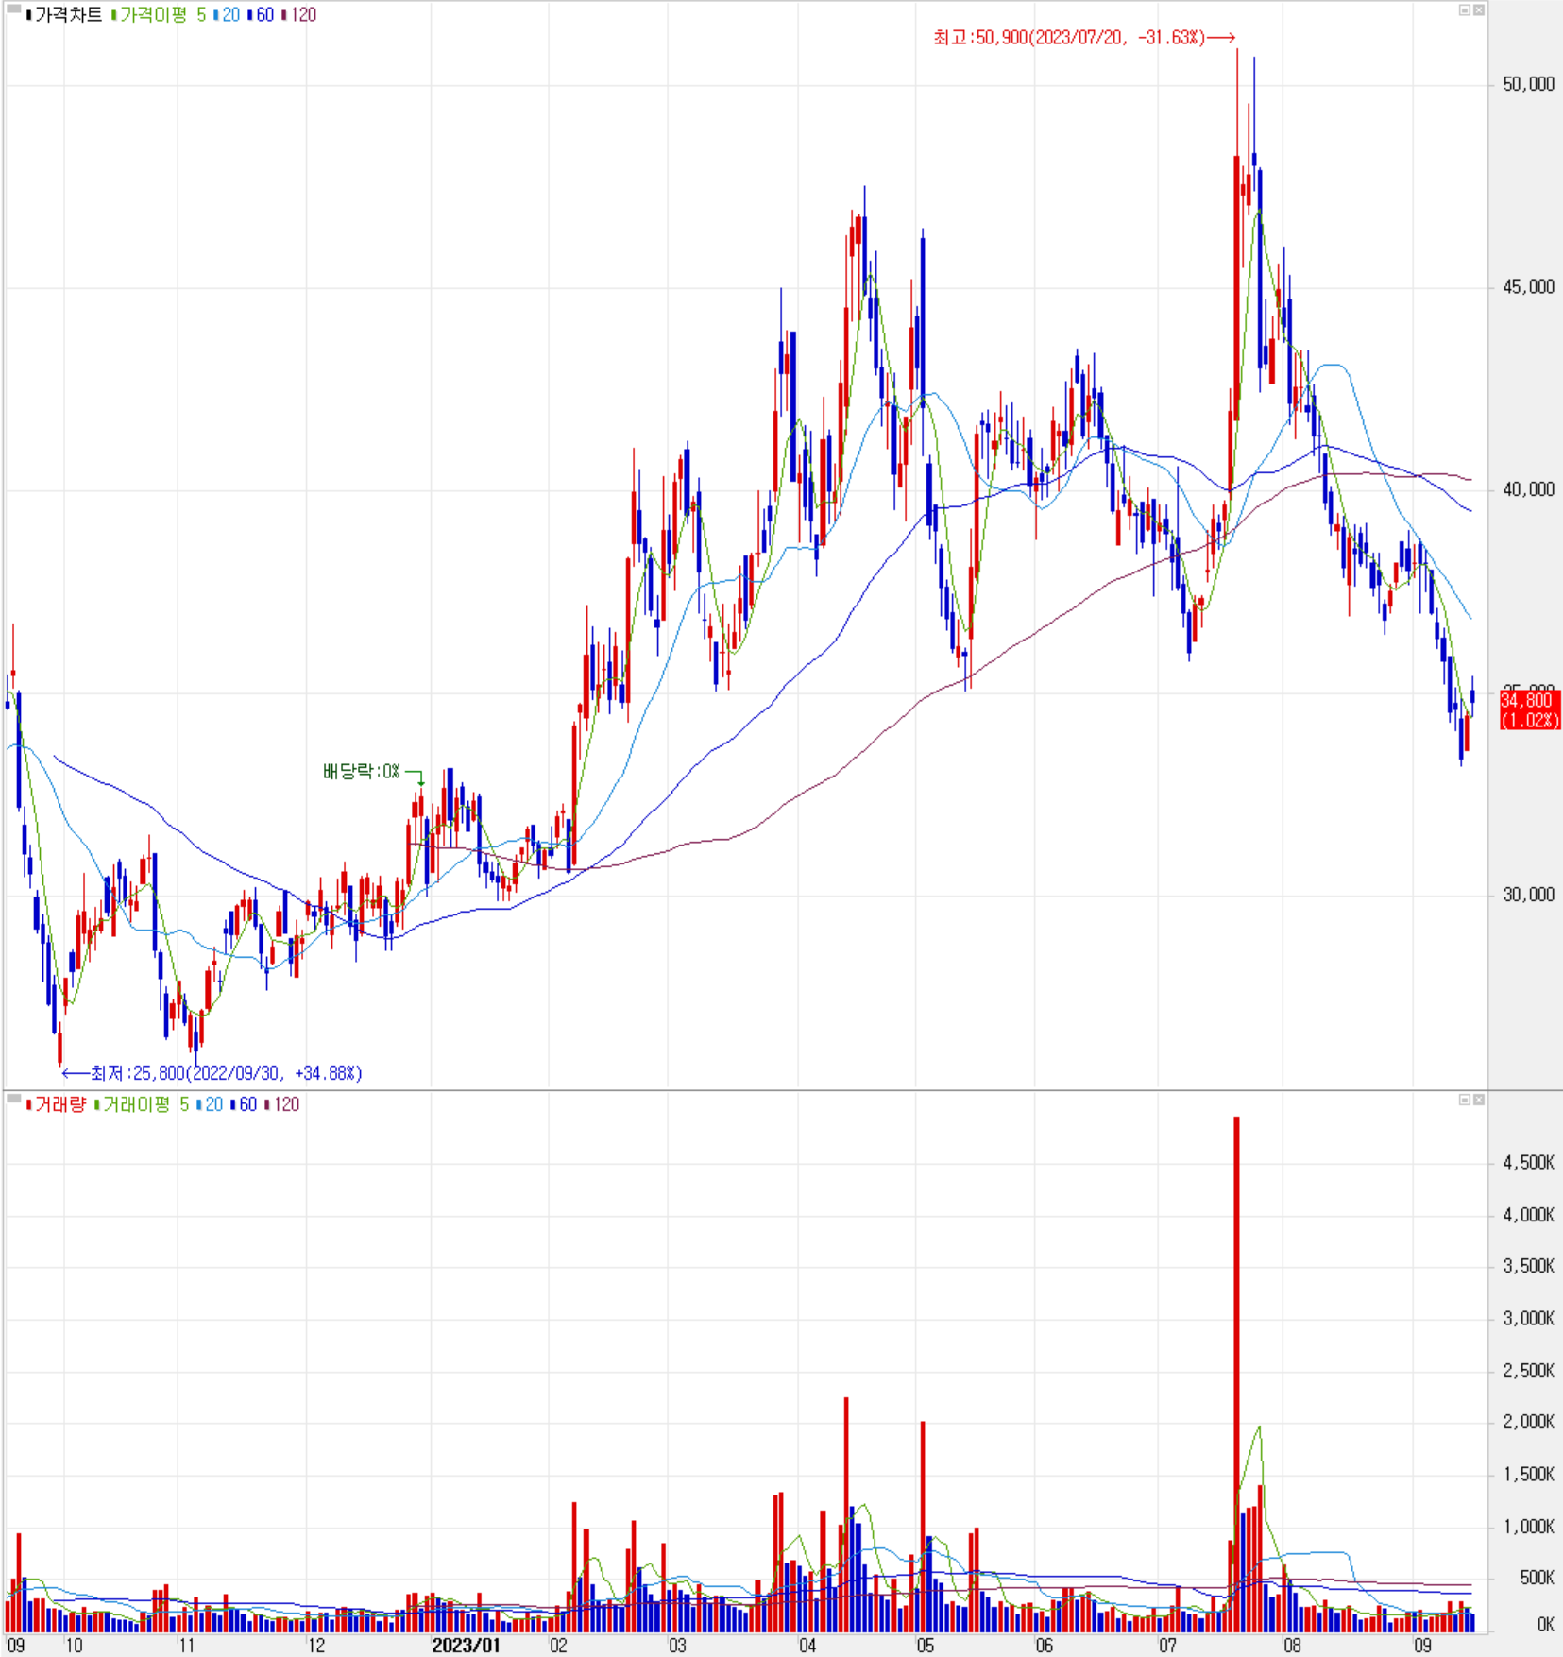Viewport: 1563px width, 1657px height.
Task: Maximize the price chart panel
Action: pos(1465,10)
